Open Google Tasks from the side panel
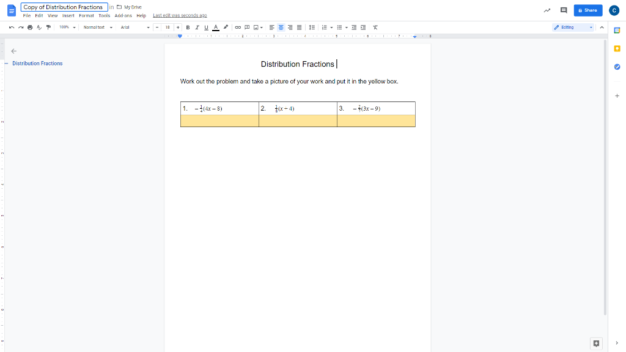 pos(617,67)
